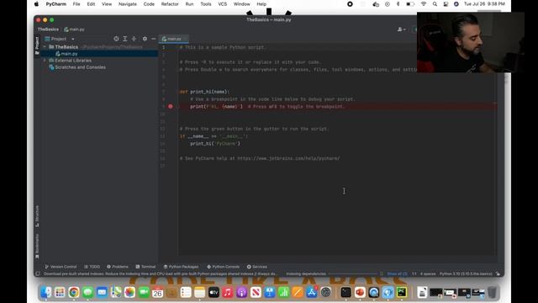Screen dimensions: 538x303
Task: Open Structure vertical side tab
Action: coord(37,215)
